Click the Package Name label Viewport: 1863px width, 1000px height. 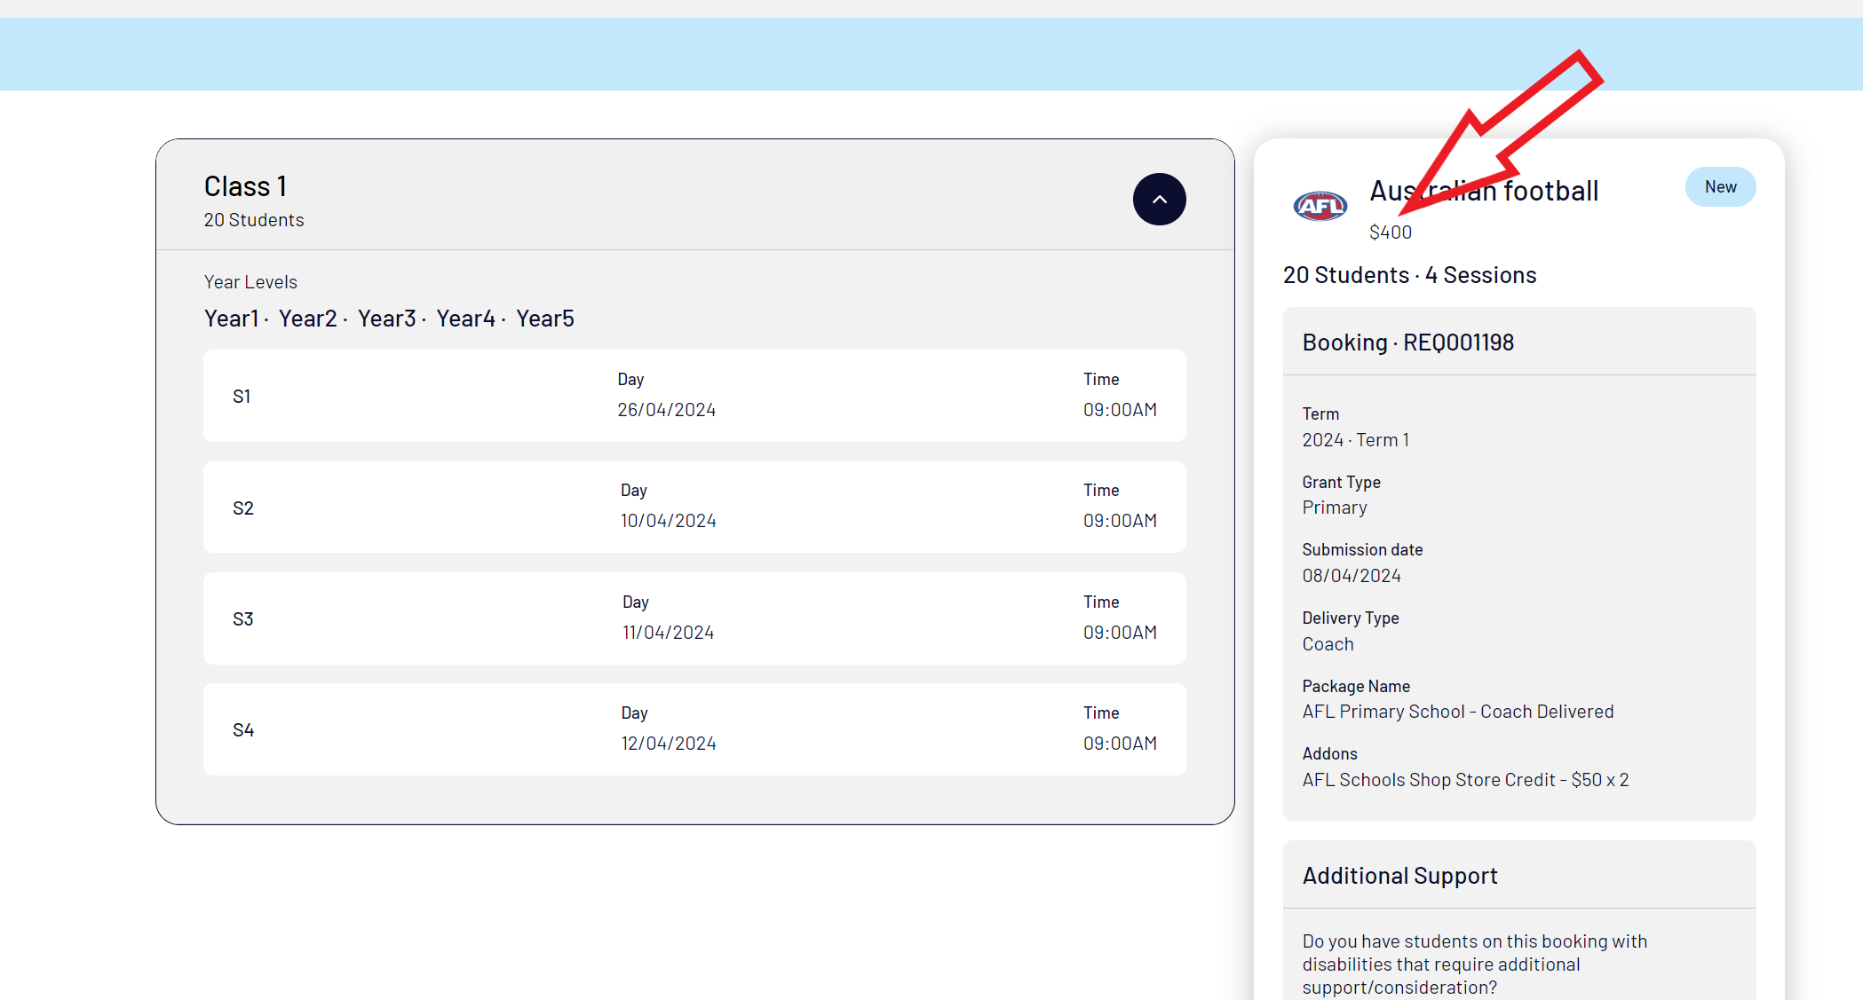click(x=1356, y=687)
